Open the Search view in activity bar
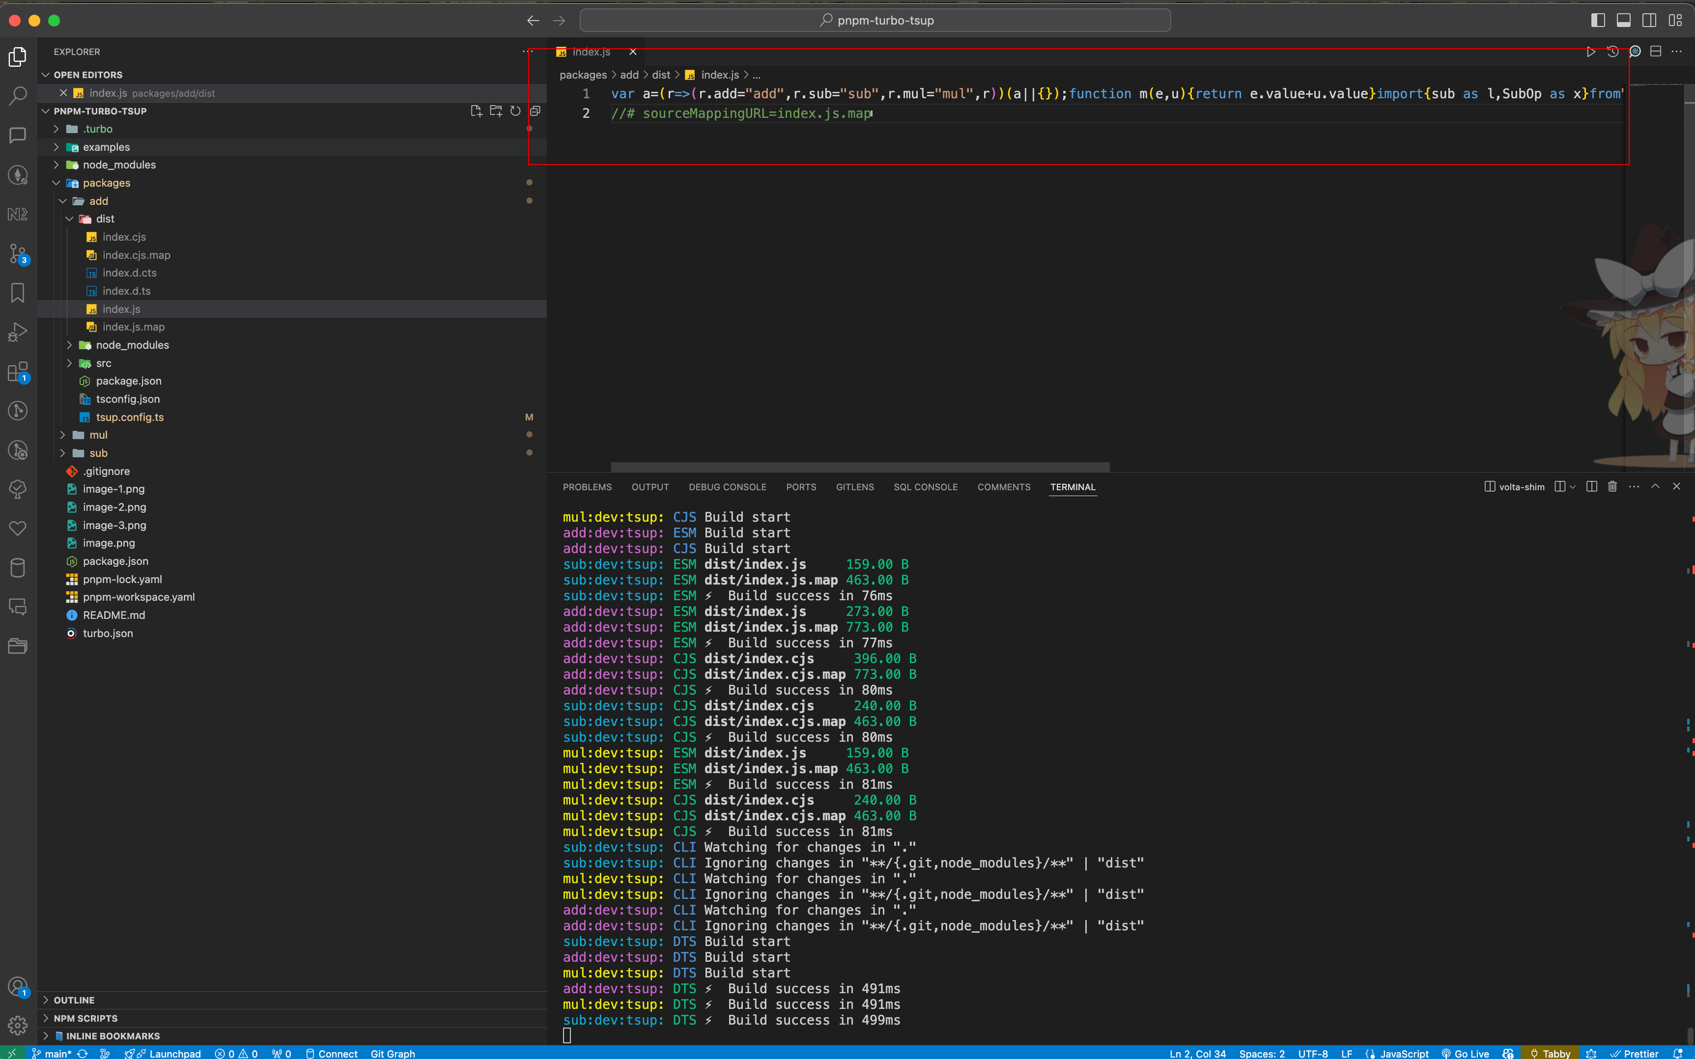Image resolution: width=1695 pixels, height=1059 pixels. 18,95
